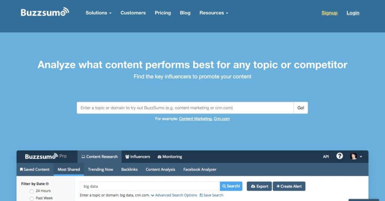Image resolution: width=385 pixels, height=201 pixels.
Task: Expand Advanced Search Options
Action: (174, 195)
